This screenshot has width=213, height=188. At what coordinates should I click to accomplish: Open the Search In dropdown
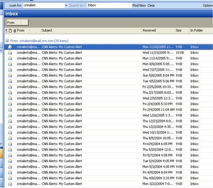click(x=77, y=6)
